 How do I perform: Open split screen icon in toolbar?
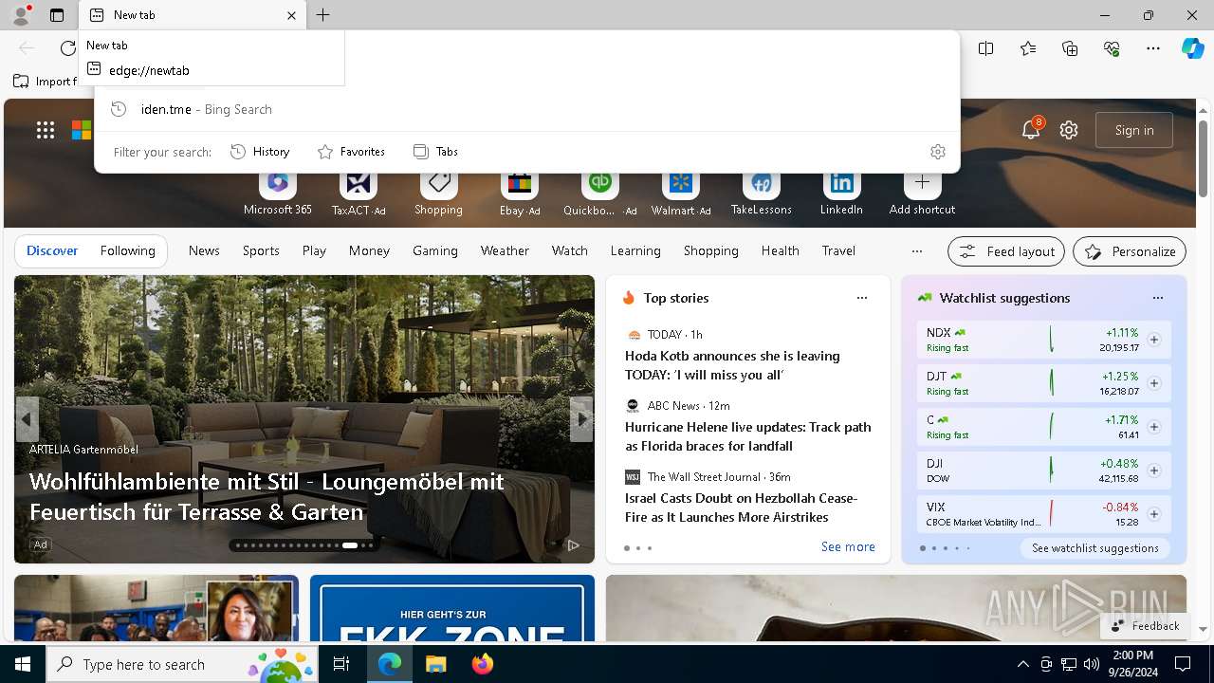click(986, 48)
